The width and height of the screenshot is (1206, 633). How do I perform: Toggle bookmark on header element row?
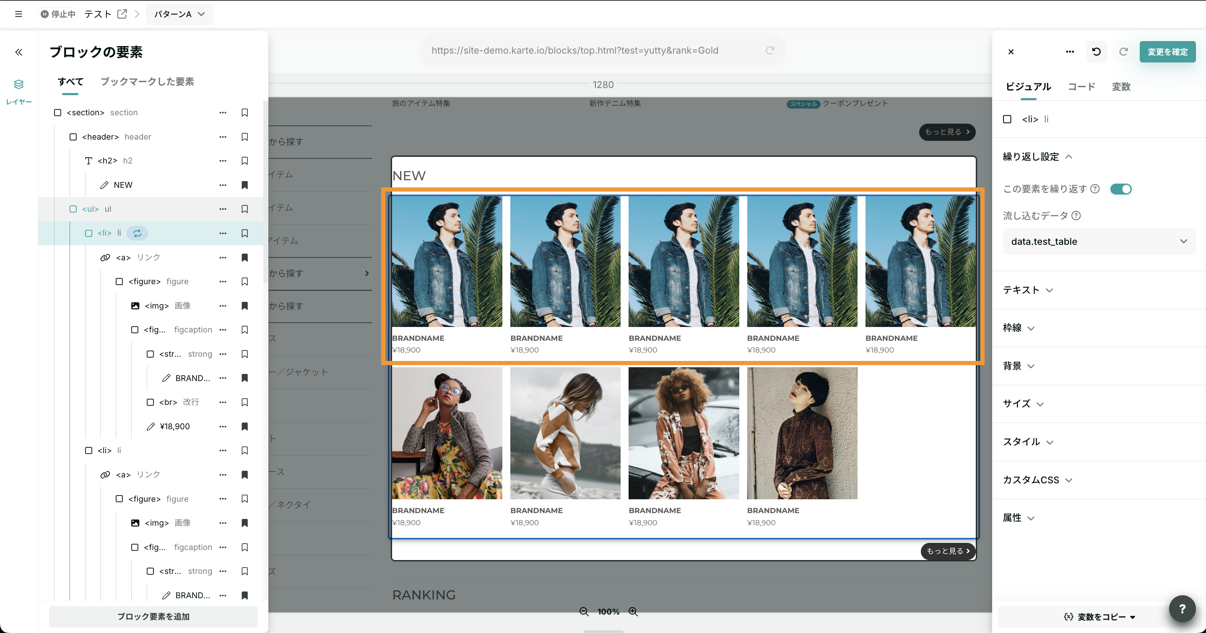[x=244, y=137]
